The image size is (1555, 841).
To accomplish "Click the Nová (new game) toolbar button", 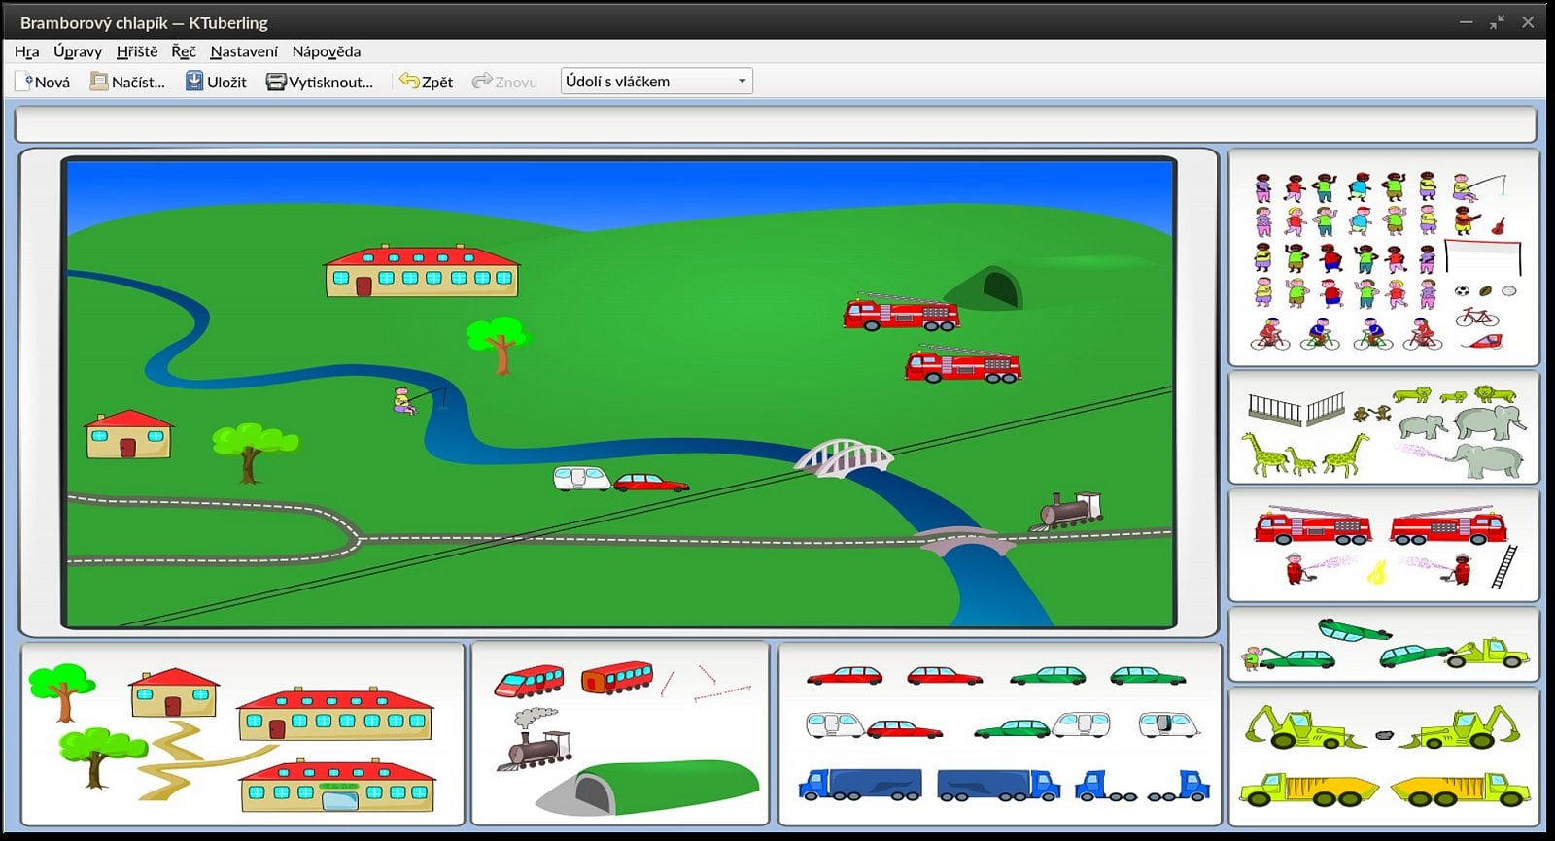I will pyautogui.click(x=44, y=82).
